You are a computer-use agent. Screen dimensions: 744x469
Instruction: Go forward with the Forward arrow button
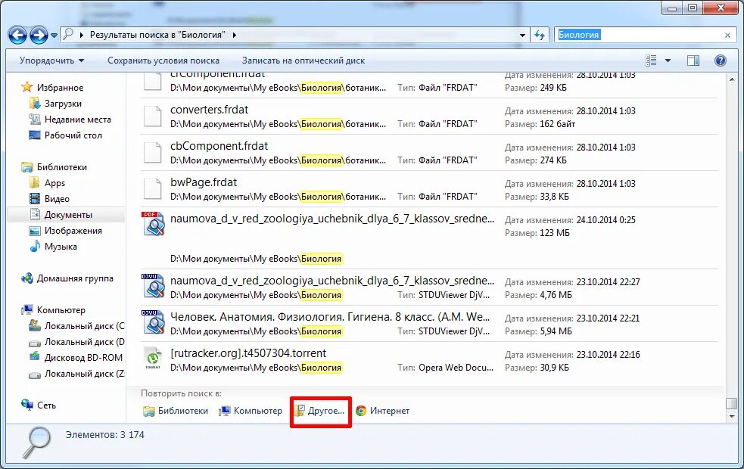[x=39, y=35]
